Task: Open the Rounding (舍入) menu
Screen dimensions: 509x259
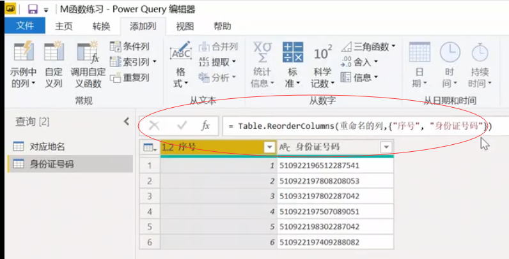Action: point(359,61)
